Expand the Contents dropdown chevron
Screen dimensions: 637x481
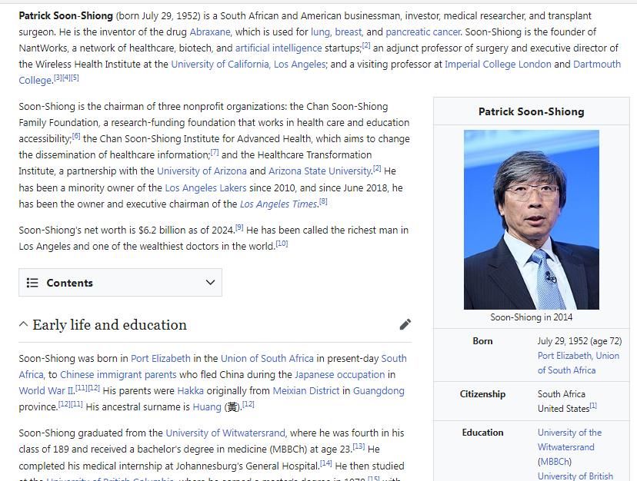(x=210, y=283)
